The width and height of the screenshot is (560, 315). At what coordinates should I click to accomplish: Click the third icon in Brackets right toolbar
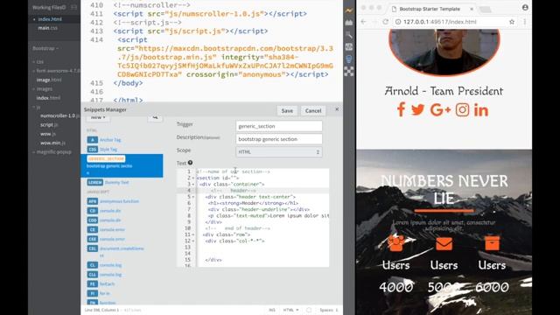coord(349,35)
